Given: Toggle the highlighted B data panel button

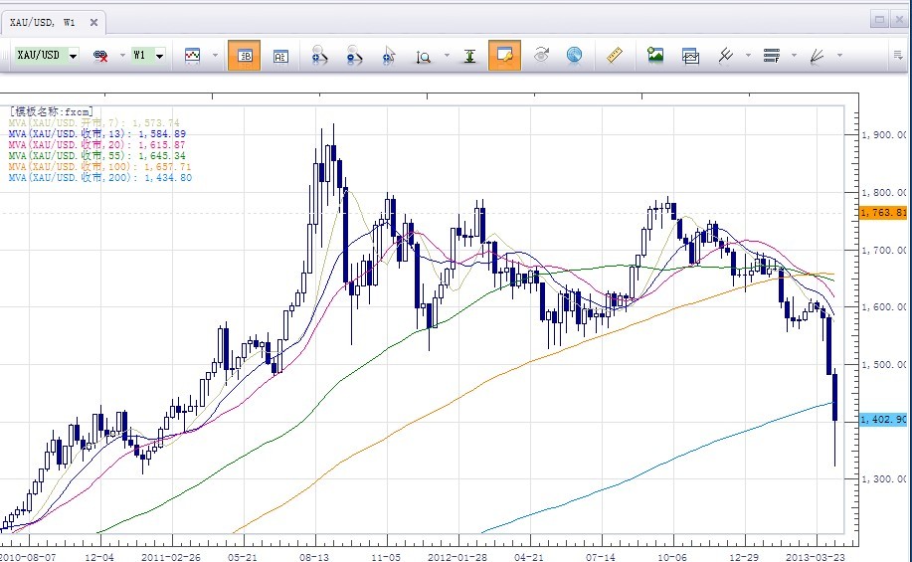Looking at the screenshot, I should (244, 56).
